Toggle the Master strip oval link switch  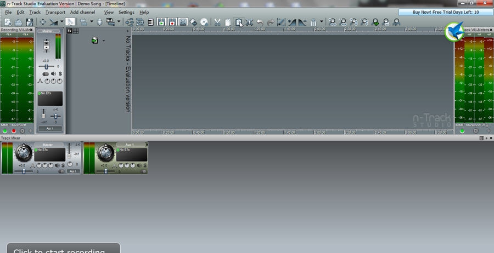46,74
